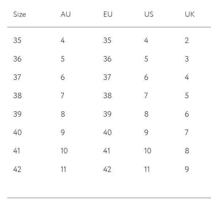The height and width of the screenshot is (211, 211).
Task: Select size 35 in the Size column
Action: [x=17, y=40]
